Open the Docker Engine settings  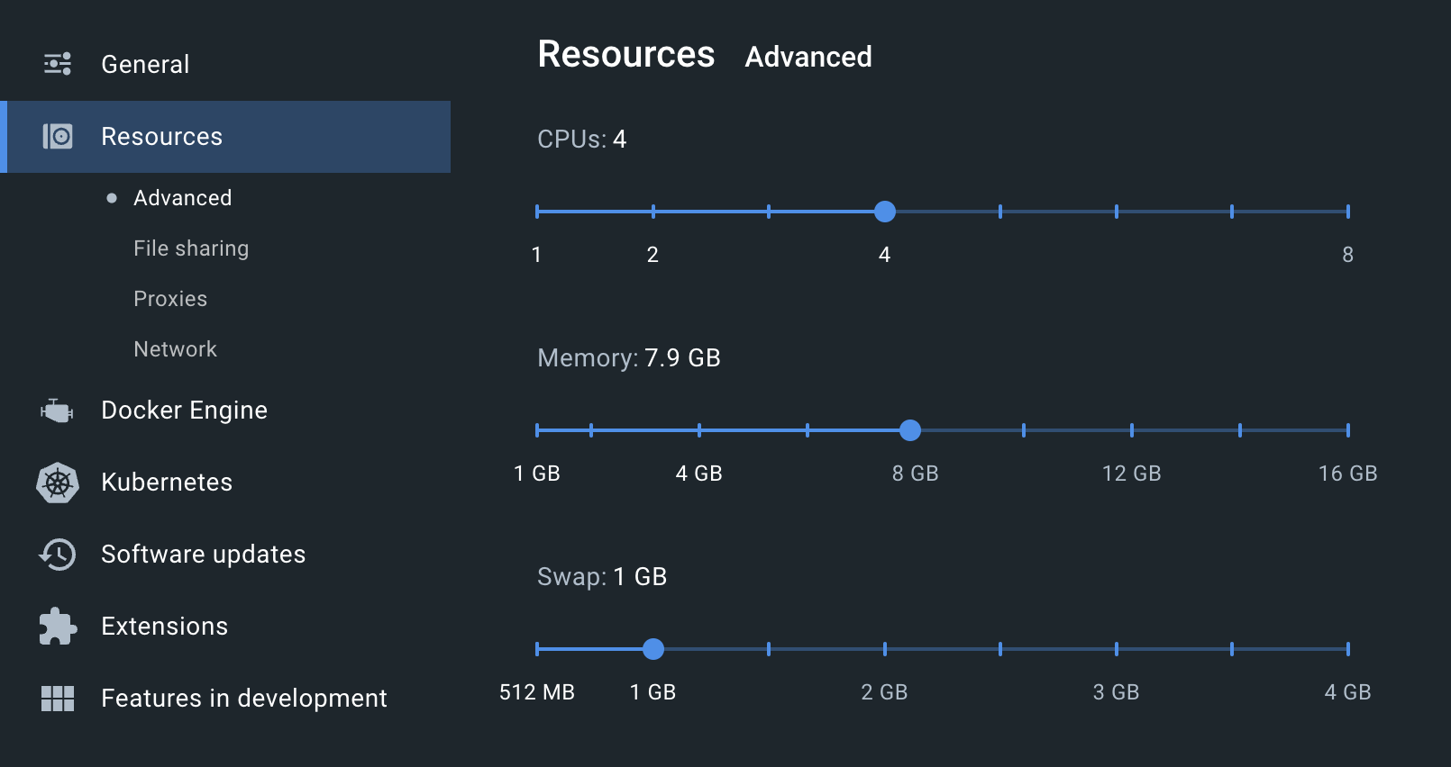pyautogui.click(x=184, y=411)
